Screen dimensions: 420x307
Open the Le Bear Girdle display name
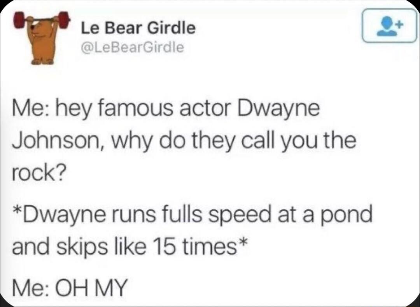tap(138, 28)
